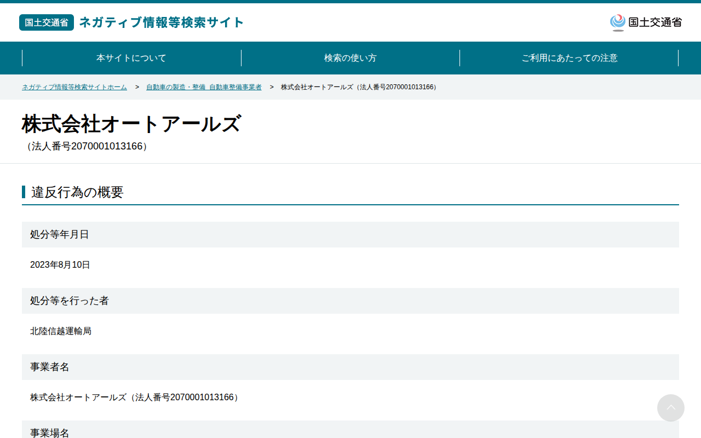Click the 違反行為の概要 section heading
The height and width of the screenshot is (438, 701).
click(x=77, y=192)
